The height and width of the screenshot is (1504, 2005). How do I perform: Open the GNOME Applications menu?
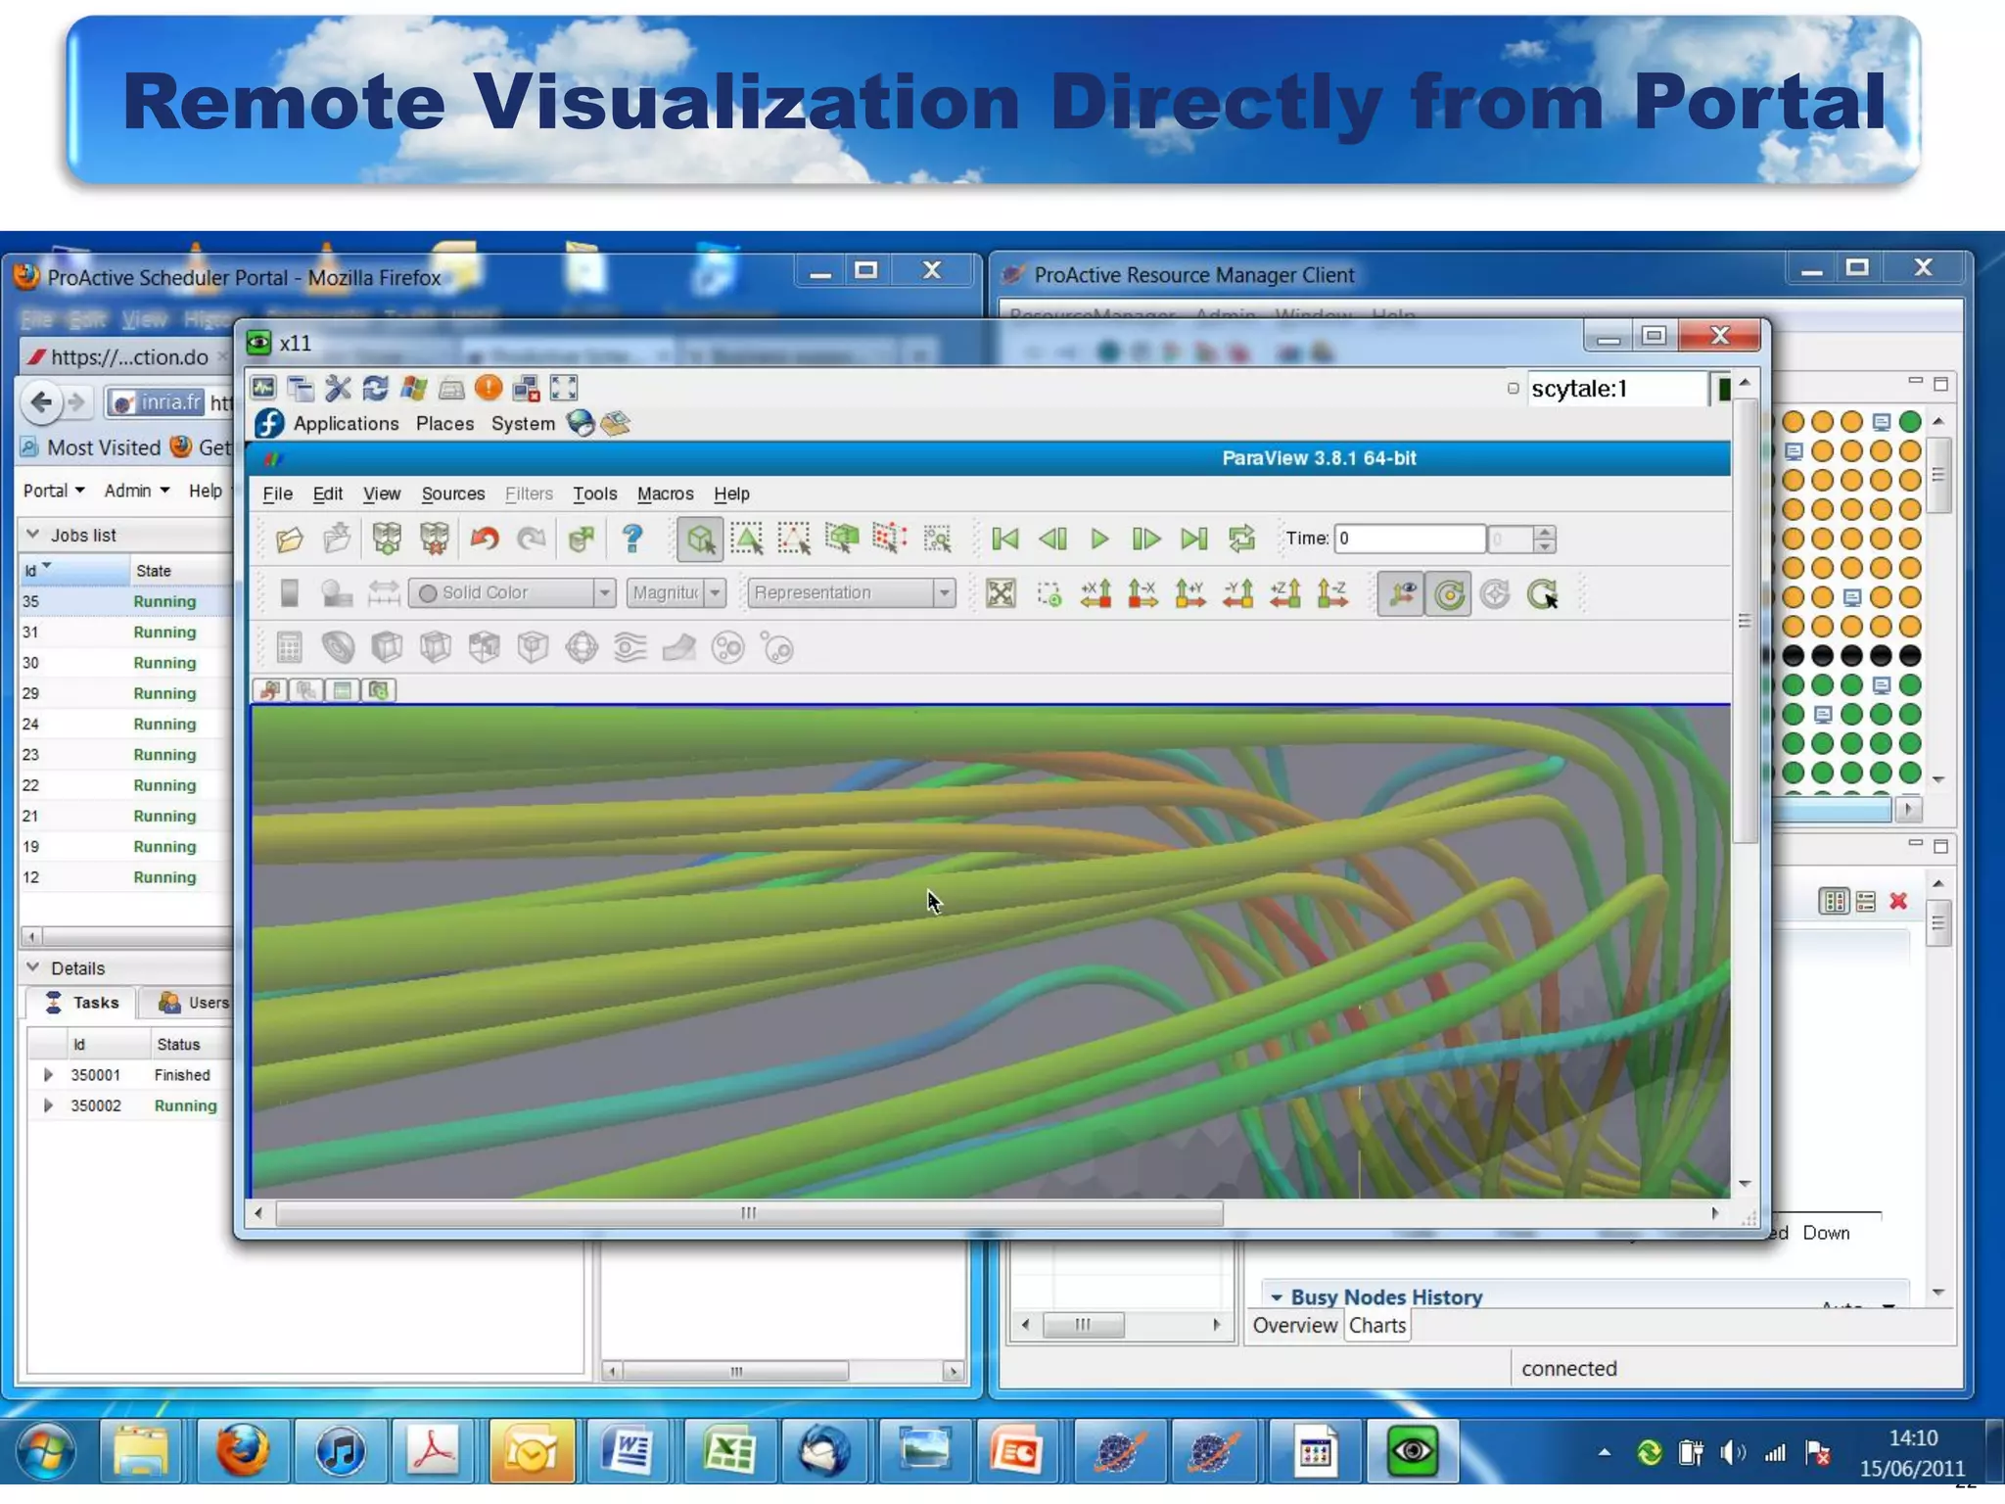(x=345, y=423)
